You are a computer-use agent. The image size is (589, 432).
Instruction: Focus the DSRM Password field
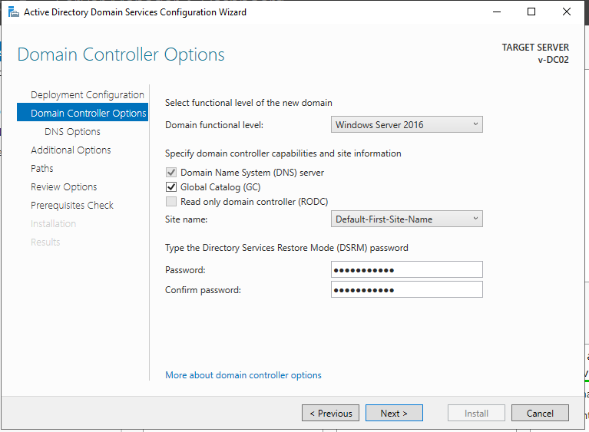pyautogui.click(x=406, y=269)
